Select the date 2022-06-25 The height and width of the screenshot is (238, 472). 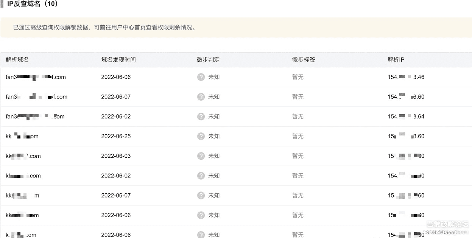tap(116, 136)
